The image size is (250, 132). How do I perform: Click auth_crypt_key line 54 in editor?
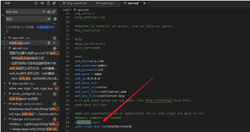103,127
